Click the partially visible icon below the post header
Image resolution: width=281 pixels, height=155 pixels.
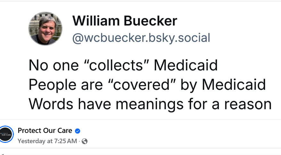click(x=2, y=154)
